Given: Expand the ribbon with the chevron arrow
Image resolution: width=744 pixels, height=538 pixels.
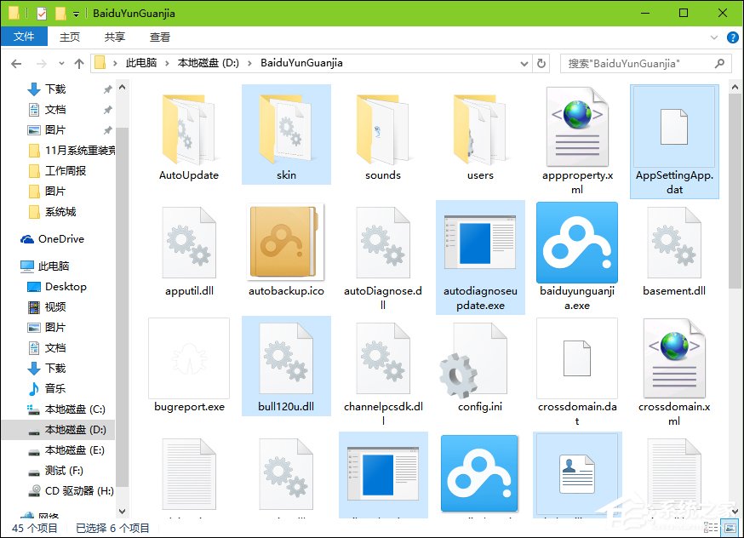Looking at the screenshot, I should pos(715,37).
